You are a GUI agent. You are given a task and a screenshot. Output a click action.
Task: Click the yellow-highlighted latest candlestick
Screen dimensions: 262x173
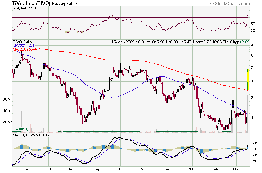[x=248, y=79]
